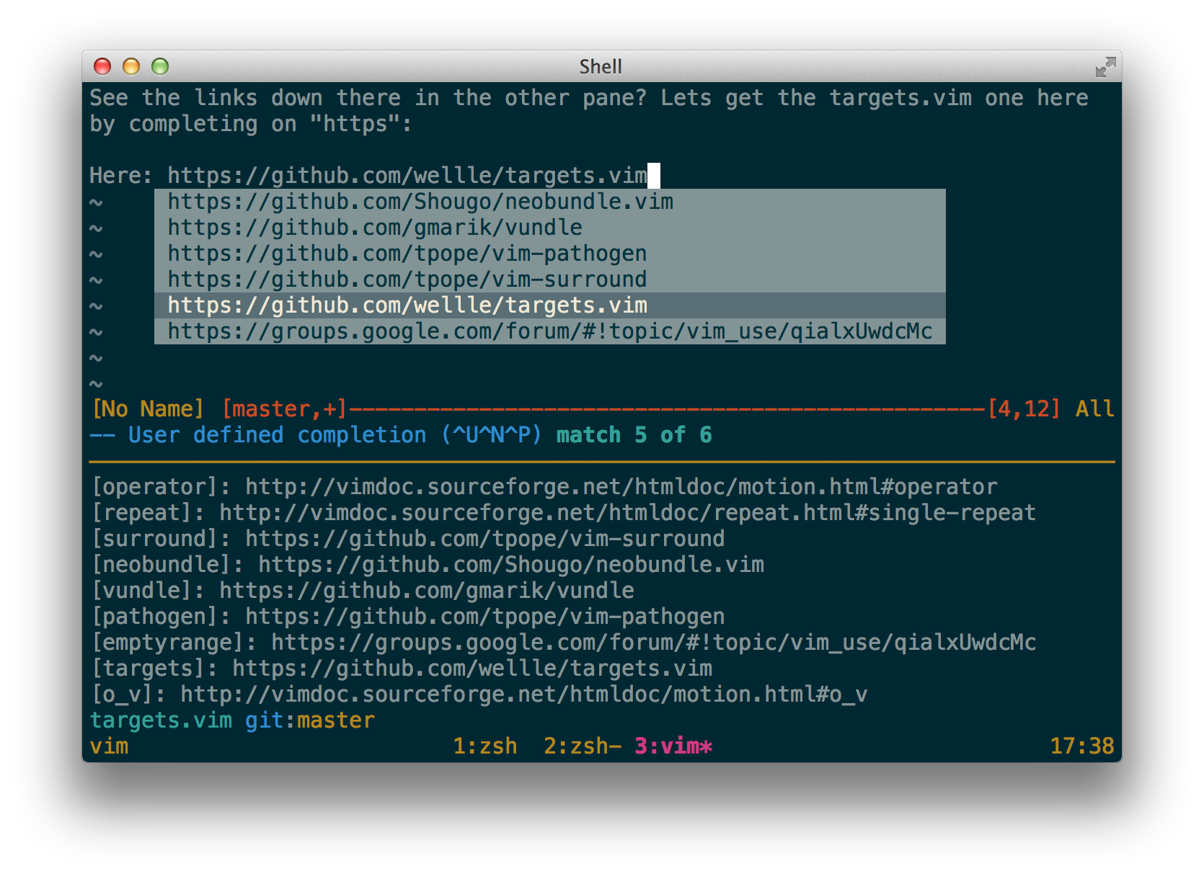
Task: Click the 'All' scroll position indicator
Action: [x=1094, y=409]
